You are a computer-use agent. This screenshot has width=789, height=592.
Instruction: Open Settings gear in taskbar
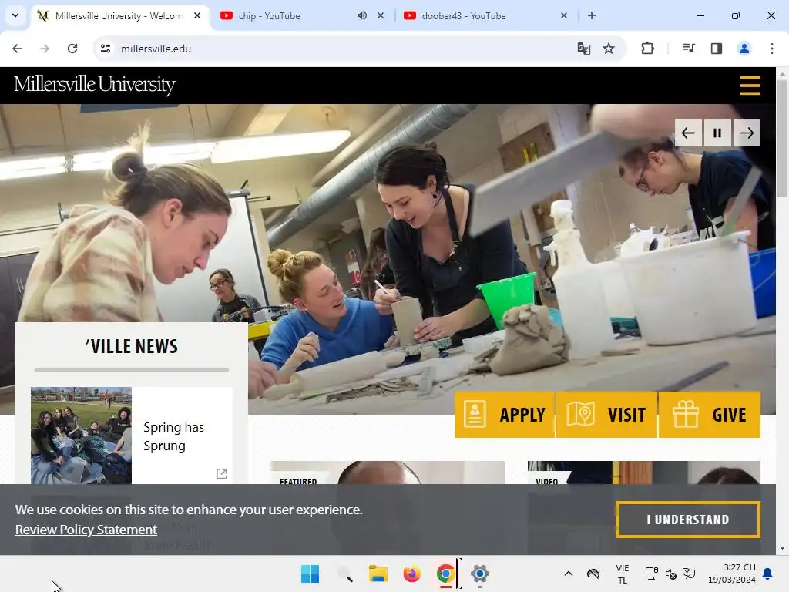point(479,573)
